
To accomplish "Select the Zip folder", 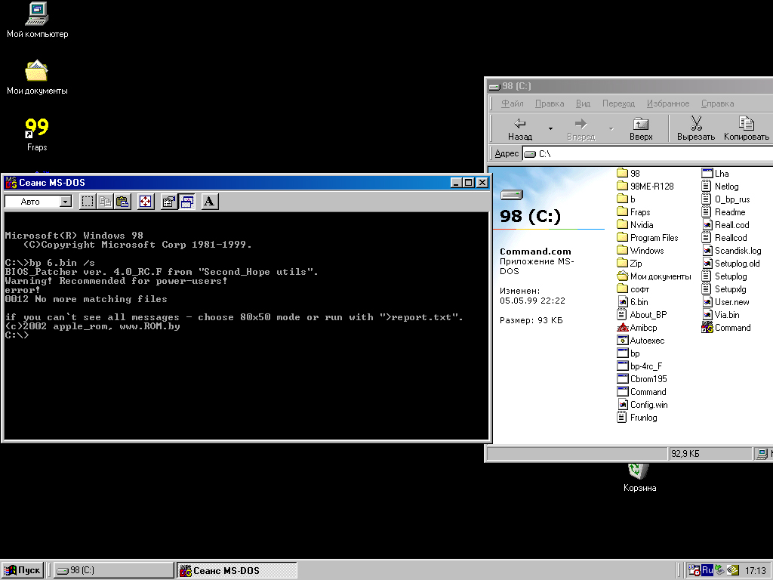I will click(x=630, y=264).
